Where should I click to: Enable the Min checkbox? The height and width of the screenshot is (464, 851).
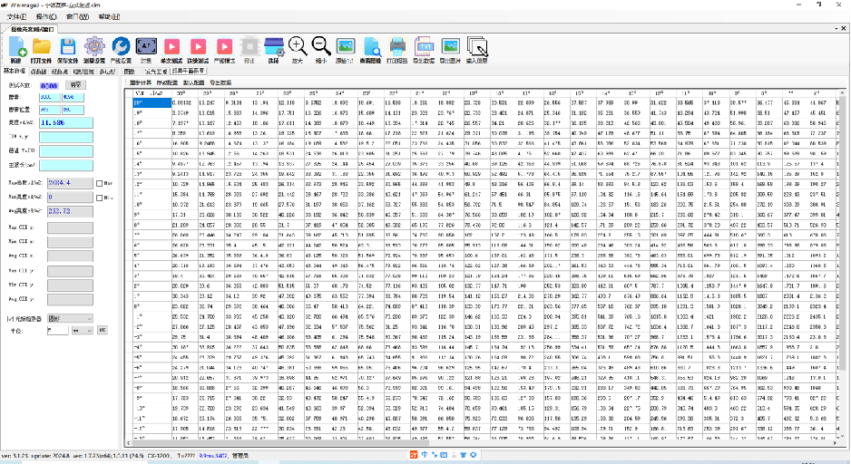(99, 198)
